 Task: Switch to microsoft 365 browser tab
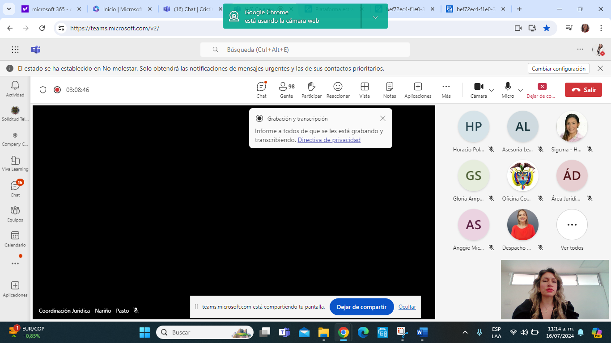pyautogui.click(x=51, y=9)
